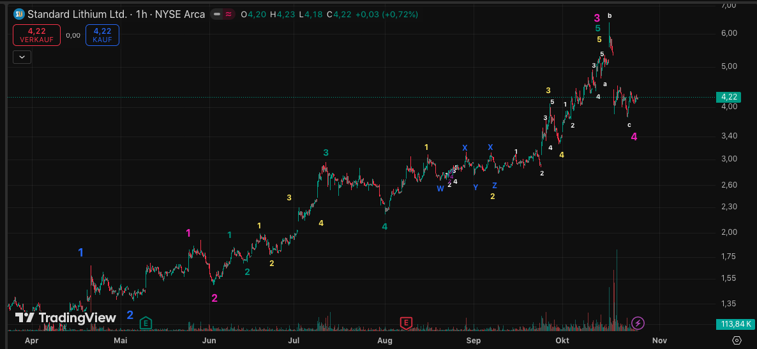Click the TradingView logo
This screenshot has height=349, width=757.
pos(66,318)
